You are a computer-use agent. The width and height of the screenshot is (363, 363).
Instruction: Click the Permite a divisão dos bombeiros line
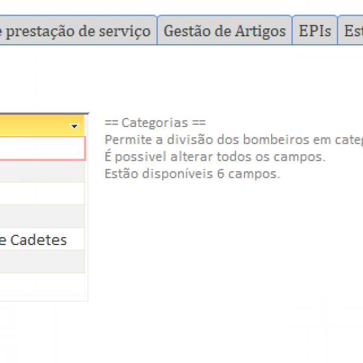coord(233,140)
